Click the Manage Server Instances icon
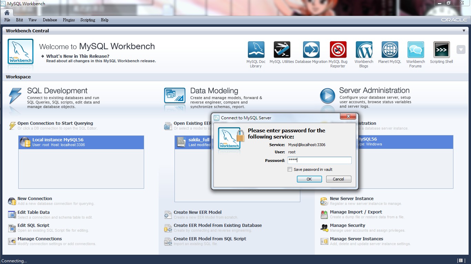 pyautogui.click(x=324, y=241)
